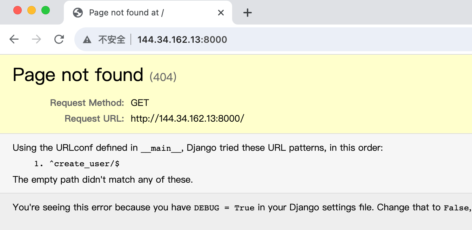Click the reload control to stop loading

59,39
